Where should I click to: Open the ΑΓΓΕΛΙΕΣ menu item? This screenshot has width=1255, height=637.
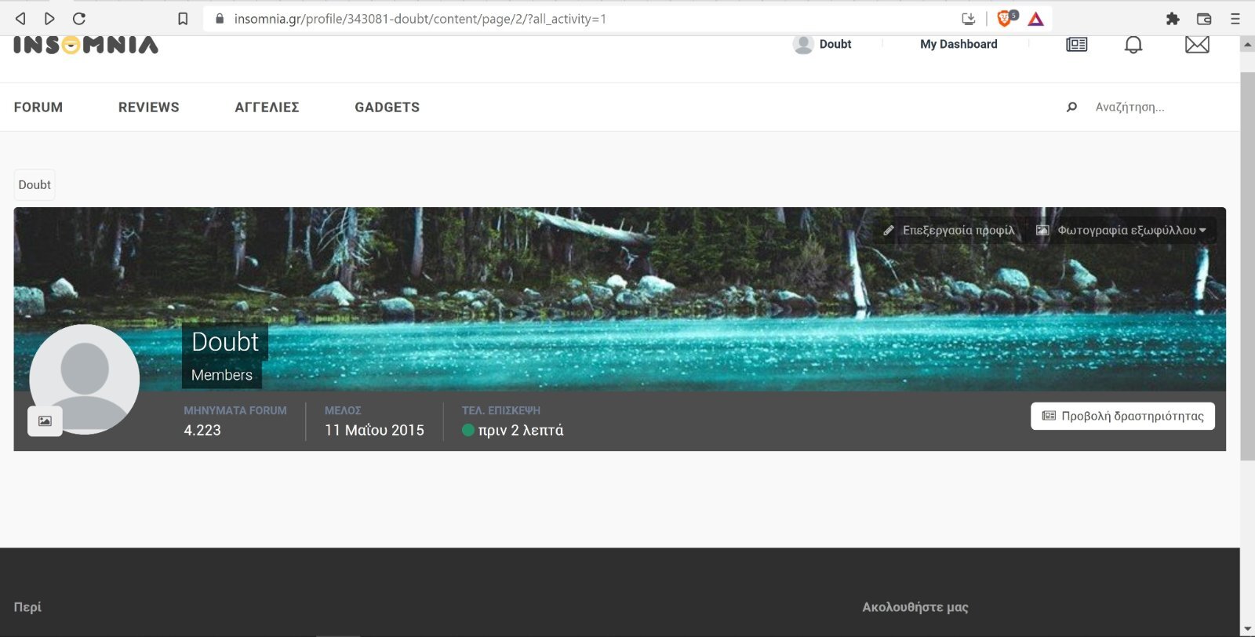pos(267,107)
